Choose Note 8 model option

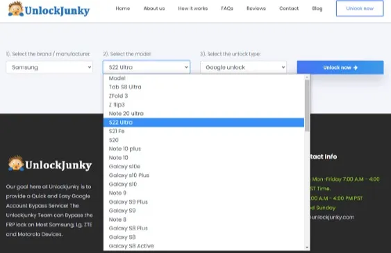203,220
